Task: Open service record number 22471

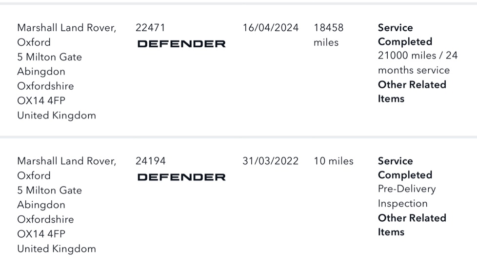Action: [x=151, y=28]
